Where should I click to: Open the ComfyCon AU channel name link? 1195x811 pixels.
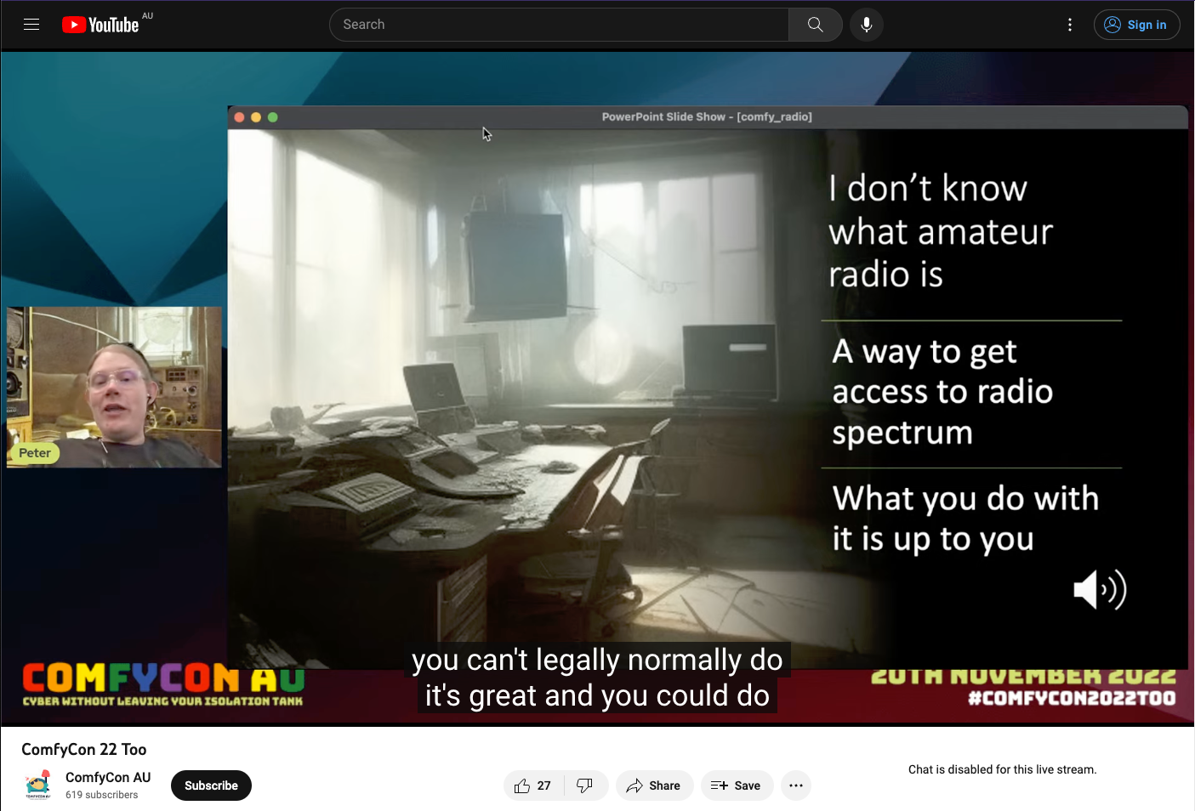click(x=108, y=777)
